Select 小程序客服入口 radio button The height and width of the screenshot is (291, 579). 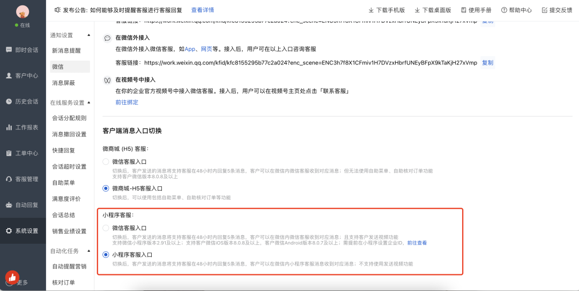pos(106,255)
